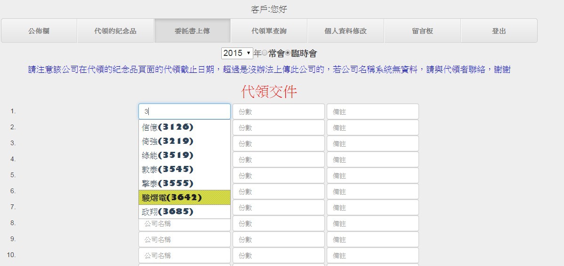Viewport: 564px width, 266px height.
Task: Click 登出 to log out
Action: click(x=499, y=31)
